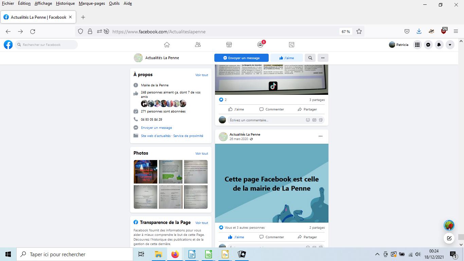Viewport: 464px width, 261px height.
Task: Click Taper ici pour rechercher taskbar search
Action: (x=75, y=254)
